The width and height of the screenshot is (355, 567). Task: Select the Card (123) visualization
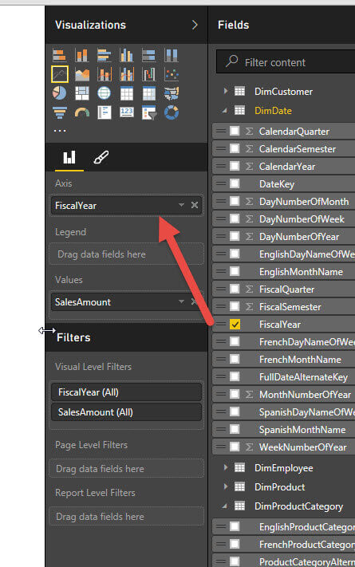127,112
